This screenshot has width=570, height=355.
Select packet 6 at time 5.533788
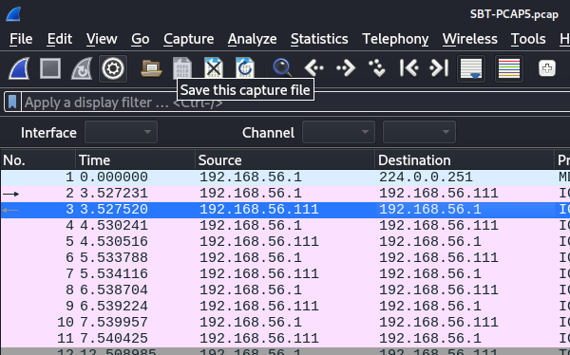coord(285,257)
